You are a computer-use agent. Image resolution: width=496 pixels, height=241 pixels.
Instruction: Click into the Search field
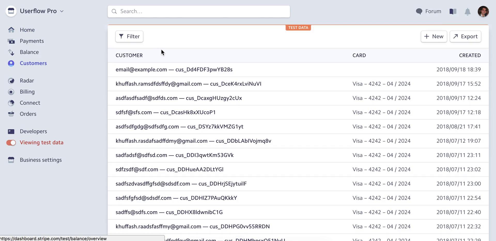click(199, 11)
